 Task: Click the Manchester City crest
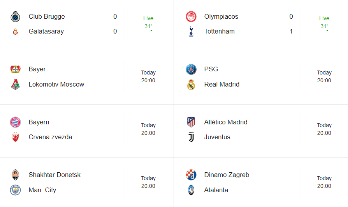(x=15, y=190)
